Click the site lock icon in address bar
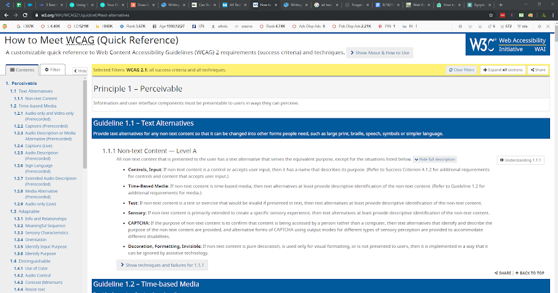Image resolution: width=558 pixels, height=293 pixels. coord(36,15)
